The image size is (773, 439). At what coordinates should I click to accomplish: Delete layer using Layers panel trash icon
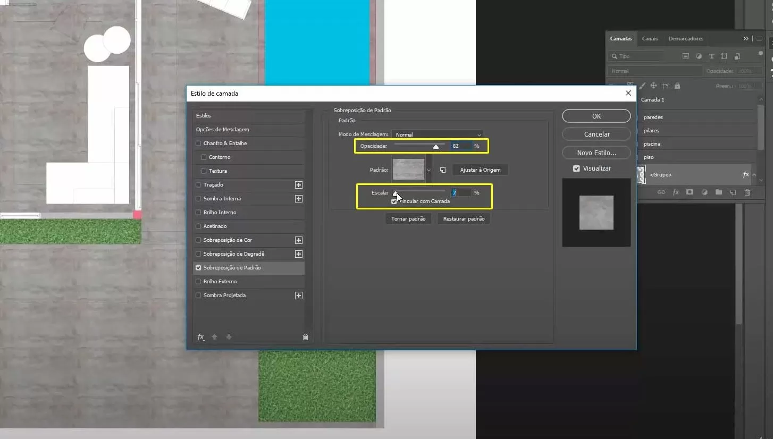point(747,192)
